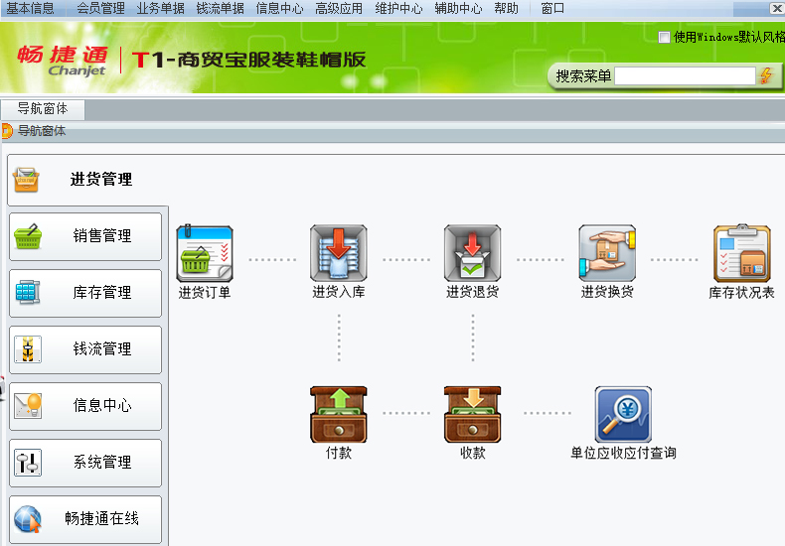Screen dimensions: 785x546
Task: Select the 信息中心 sidebar button
Action: point(85,405)
